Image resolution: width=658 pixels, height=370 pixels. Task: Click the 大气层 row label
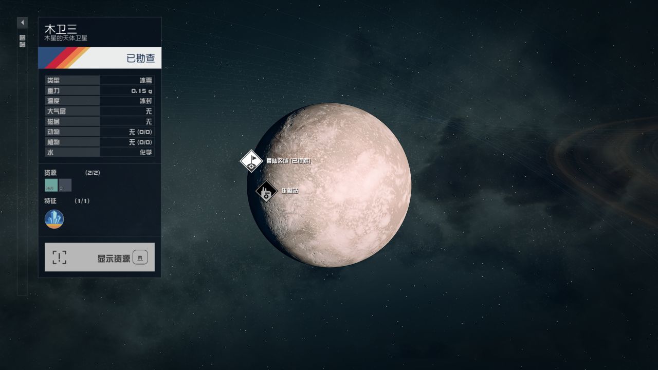[x=56, y=111]
